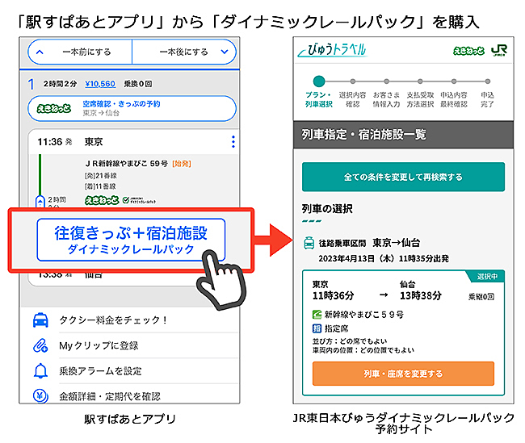Click the taxi icon
525x443 pixels.
point(40,320)
